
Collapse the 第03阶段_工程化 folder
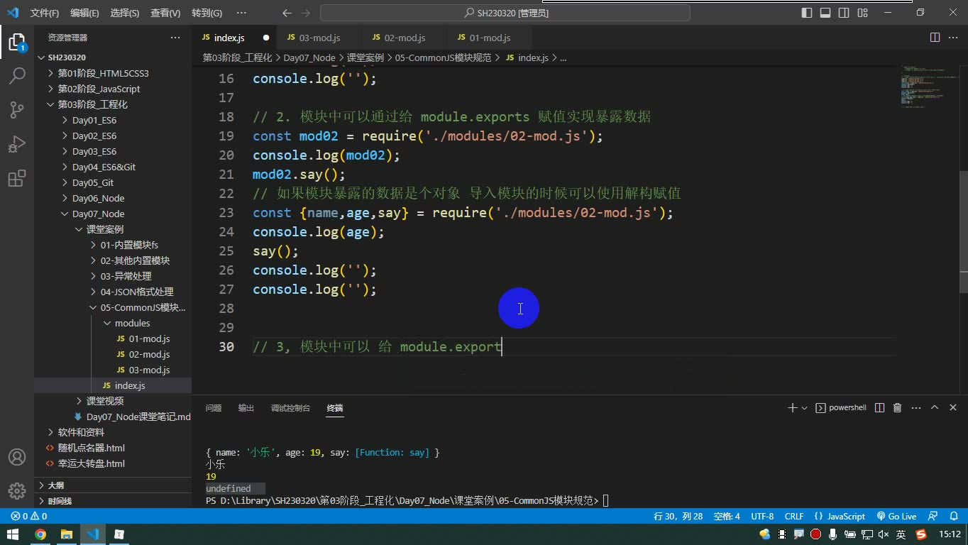click(92, 104)
